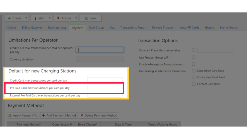Check Use Product Group VAT

pyautogui.click(x=193, y=57)
